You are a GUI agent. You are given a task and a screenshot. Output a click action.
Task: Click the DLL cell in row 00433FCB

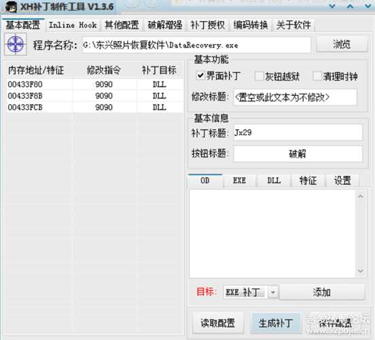[159, 107]
